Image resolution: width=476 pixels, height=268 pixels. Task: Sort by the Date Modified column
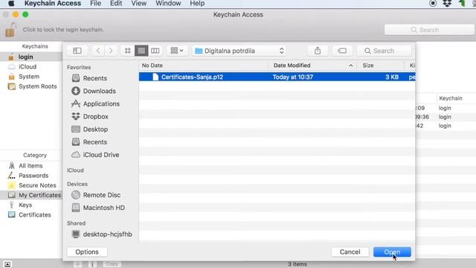tap(312, 66)
